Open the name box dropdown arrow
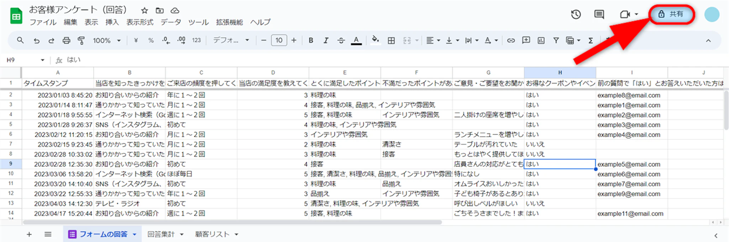The width and height of the screenshot is (729, 242). 42,60
